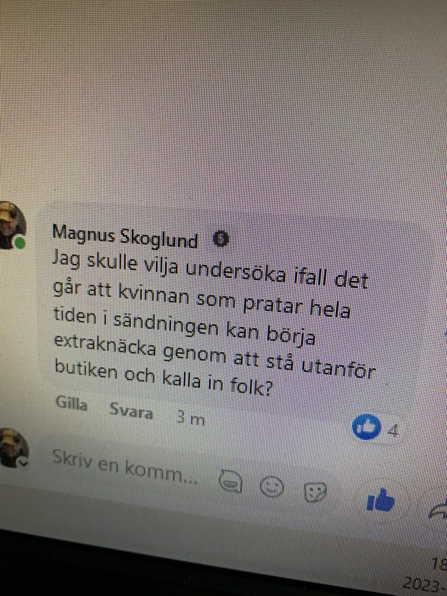447x596 pixels.
Task: Open the Magnus Skoglund profile name link
Action: coord(125,237)
